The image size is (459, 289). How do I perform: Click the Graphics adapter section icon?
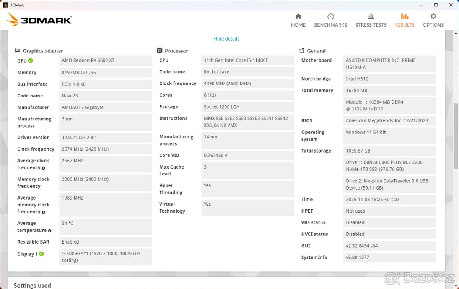coord(18,51)
